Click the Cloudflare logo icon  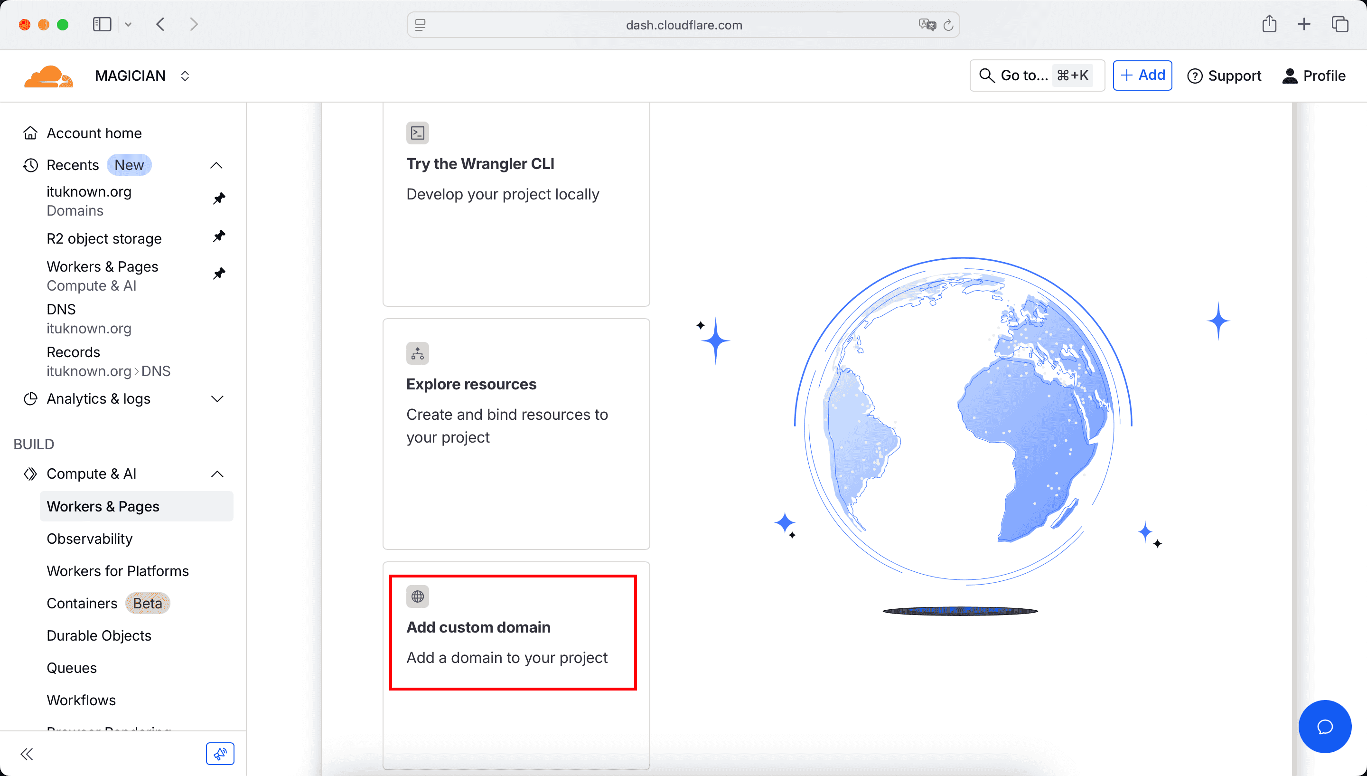point(48,76)
